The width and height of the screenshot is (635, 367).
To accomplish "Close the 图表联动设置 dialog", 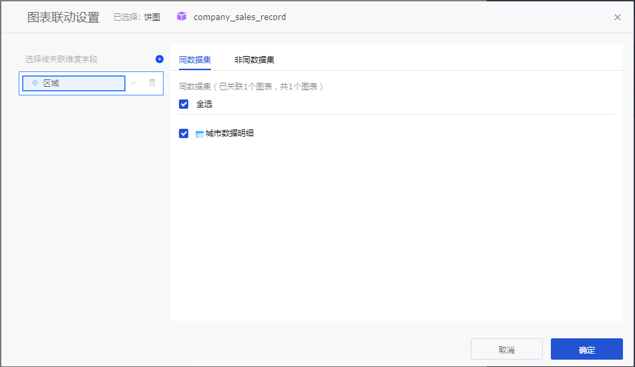I will click(617, 17).
